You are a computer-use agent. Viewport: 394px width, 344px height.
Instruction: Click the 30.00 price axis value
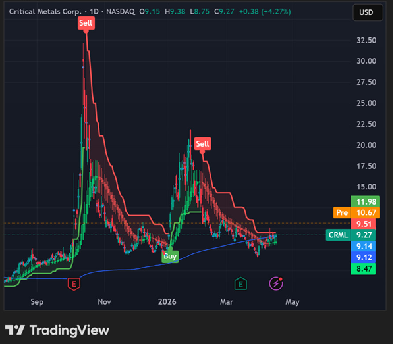[366, 61]
